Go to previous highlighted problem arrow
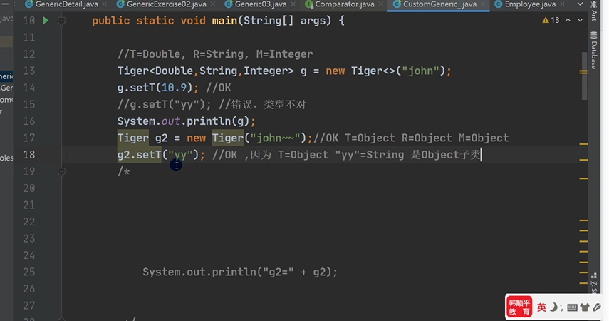 coord(568,20)
